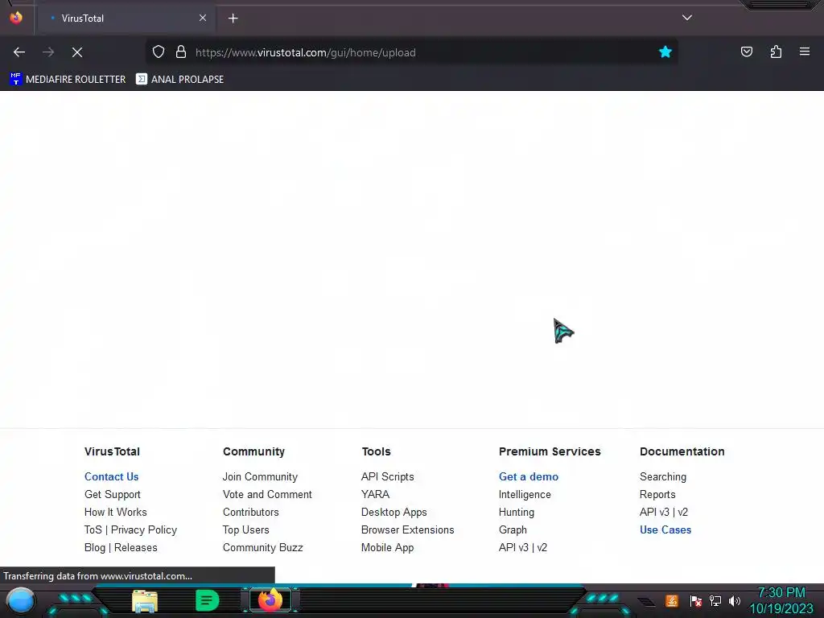Open clock showing 7:30 PM
Screen dimensions: 824x618
[x=781, y=600]
